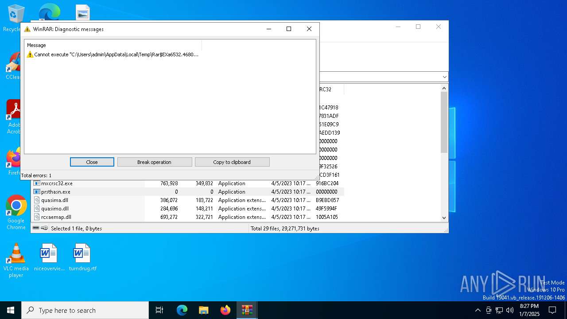The height and width of the screenshot is (319, 567).
Task: Select quasimo.dll file entry
Action: (188, 209)
